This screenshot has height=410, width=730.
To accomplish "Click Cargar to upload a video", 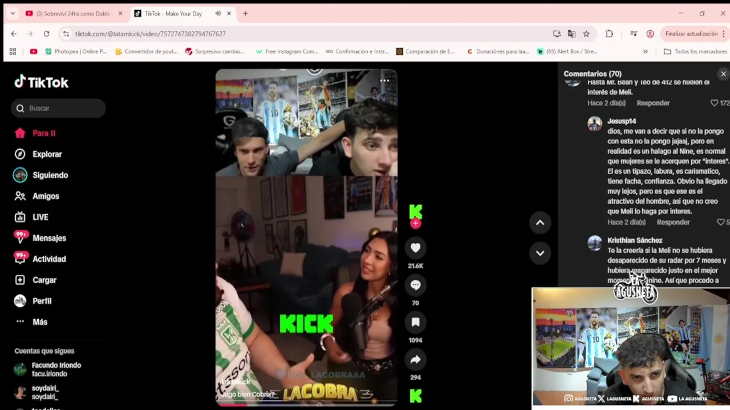I will [x=35, y=280].
